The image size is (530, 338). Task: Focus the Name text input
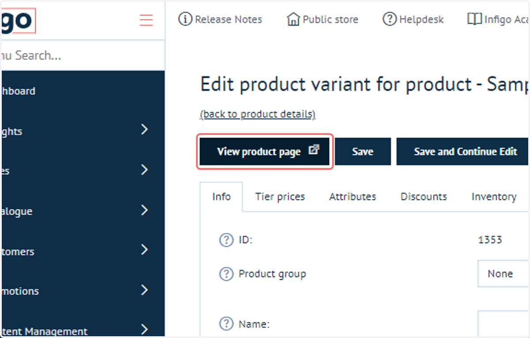tap(503, 324)
